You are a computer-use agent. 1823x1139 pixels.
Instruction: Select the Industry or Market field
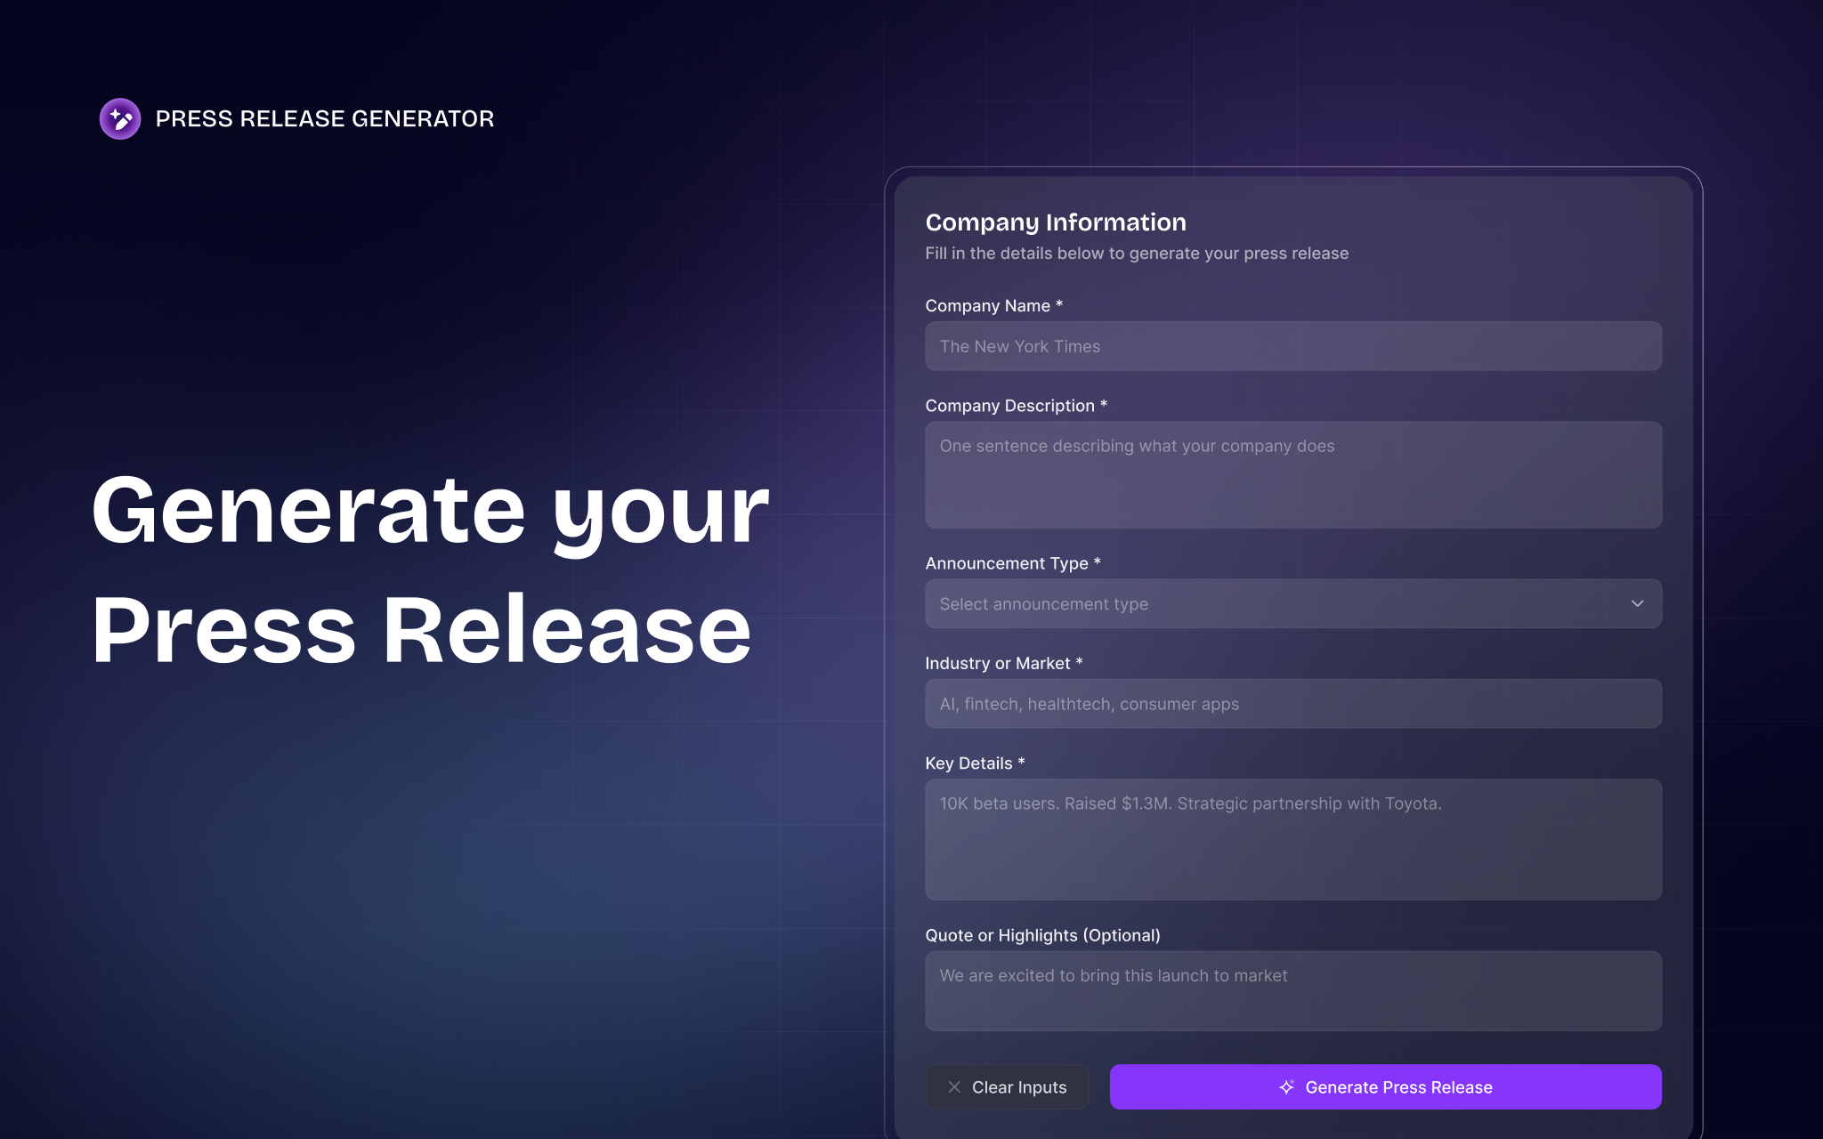click(x=1292, y=703)
